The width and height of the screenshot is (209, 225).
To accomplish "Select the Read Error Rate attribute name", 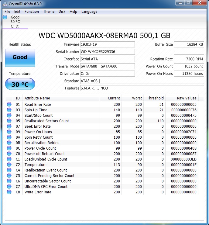I will click(38, 105).
